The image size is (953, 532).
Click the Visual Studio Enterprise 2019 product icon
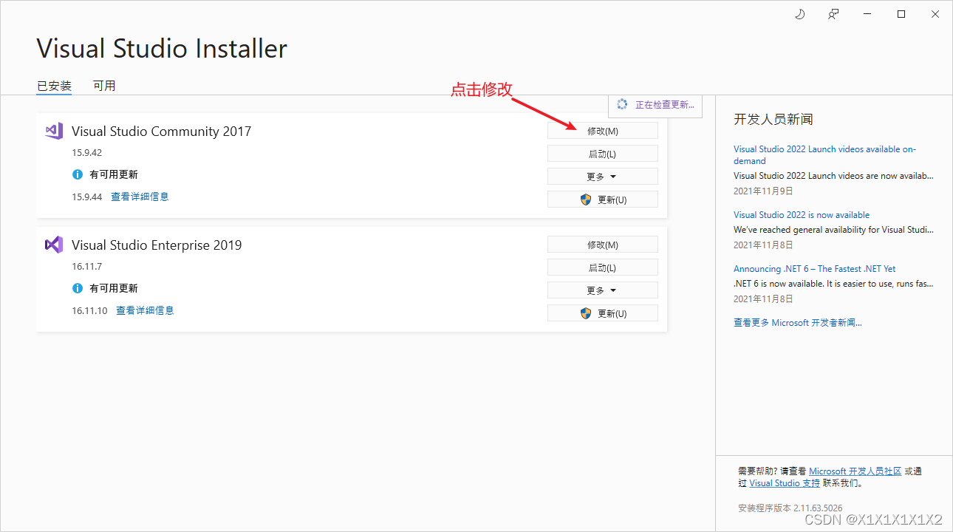click(52, 244)
